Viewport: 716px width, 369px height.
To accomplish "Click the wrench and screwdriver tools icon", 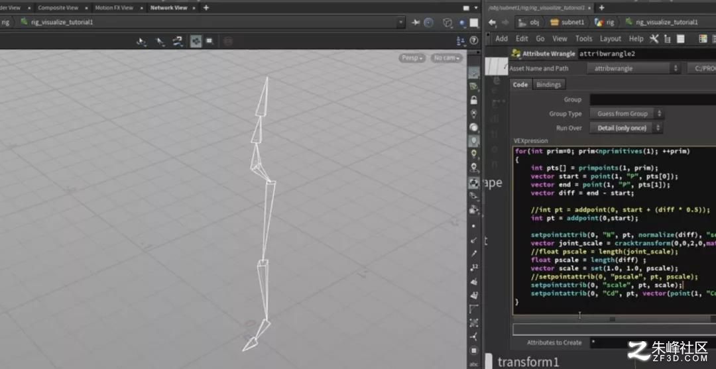I will [654, 39].
